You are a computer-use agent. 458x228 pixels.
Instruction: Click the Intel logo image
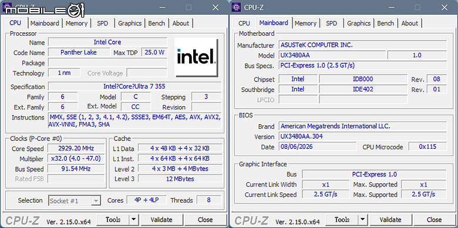196,57
